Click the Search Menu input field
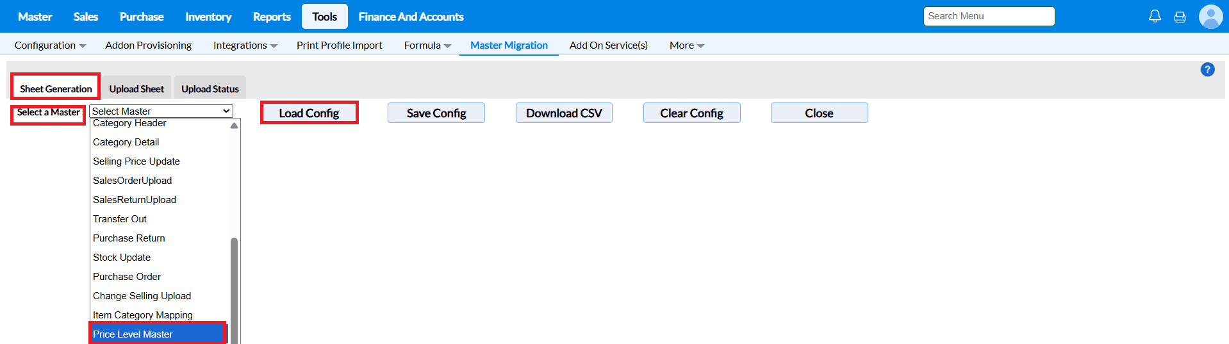This screenshot has height=344, width=1229. point(989,16)
